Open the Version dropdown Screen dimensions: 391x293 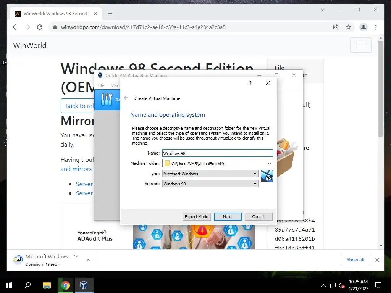[210, 184]
